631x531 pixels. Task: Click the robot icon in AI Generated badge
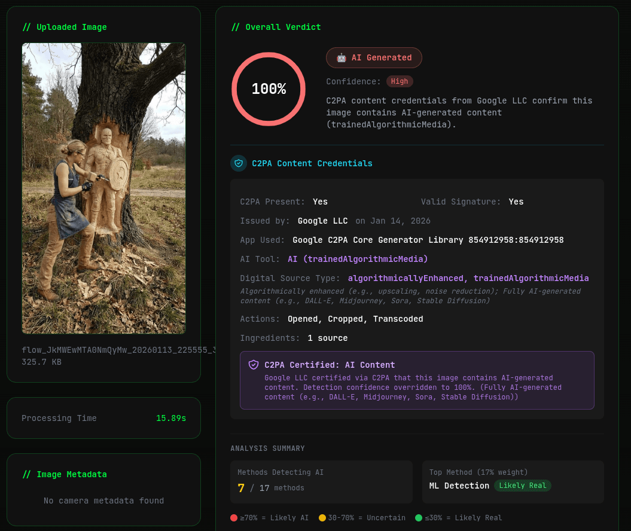click(341, 57)
